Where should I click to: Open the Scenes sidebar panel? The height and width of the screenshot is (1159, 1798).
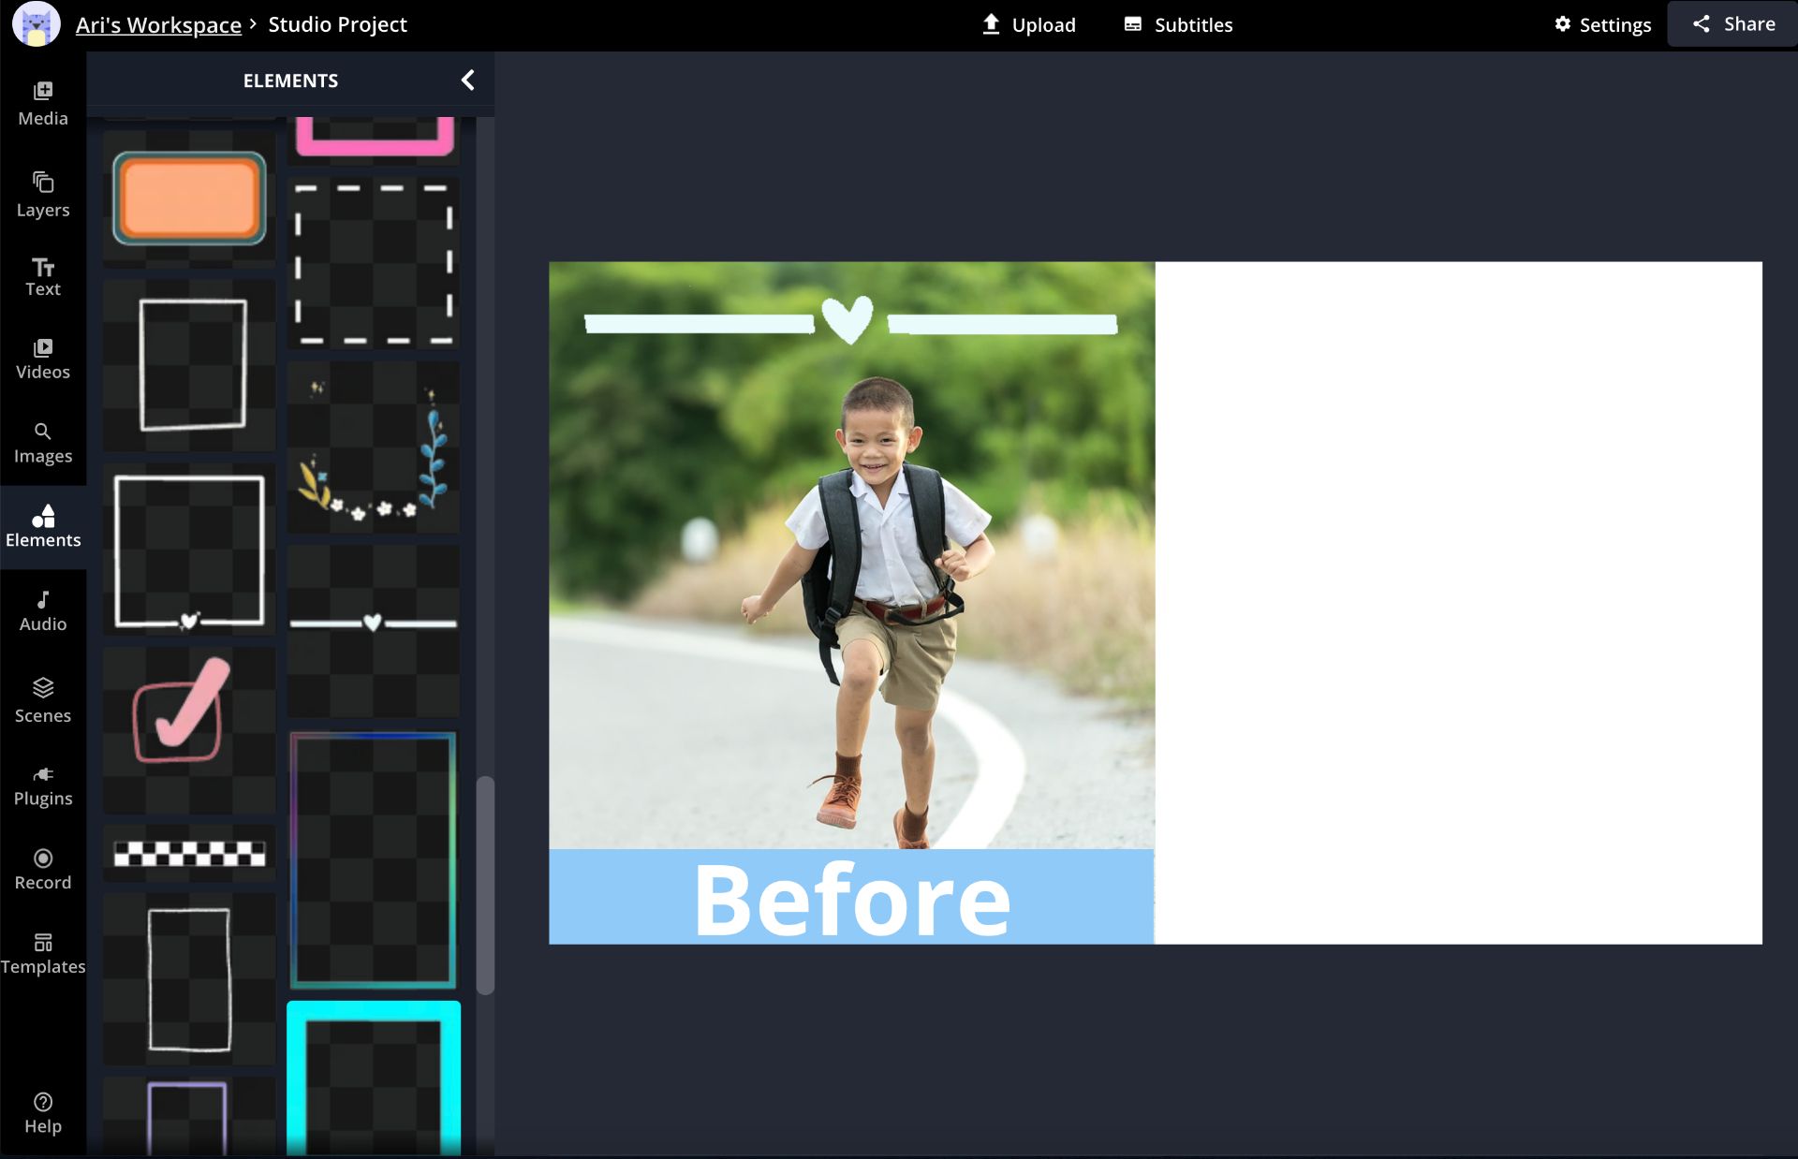click(43, 700)
